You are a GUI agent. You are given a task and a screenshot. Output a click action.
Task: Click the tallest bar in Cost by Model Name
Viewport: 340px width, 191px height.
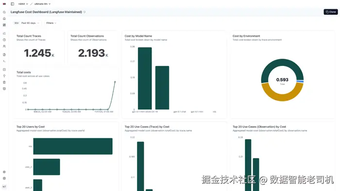(145, 79)
